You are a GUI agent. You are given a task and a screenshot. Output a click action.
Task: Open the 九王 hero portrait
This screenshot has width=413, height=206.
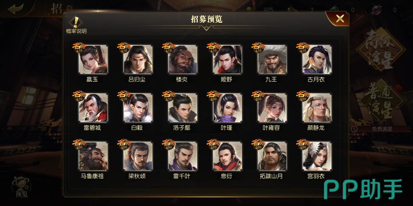pos(272,60)
